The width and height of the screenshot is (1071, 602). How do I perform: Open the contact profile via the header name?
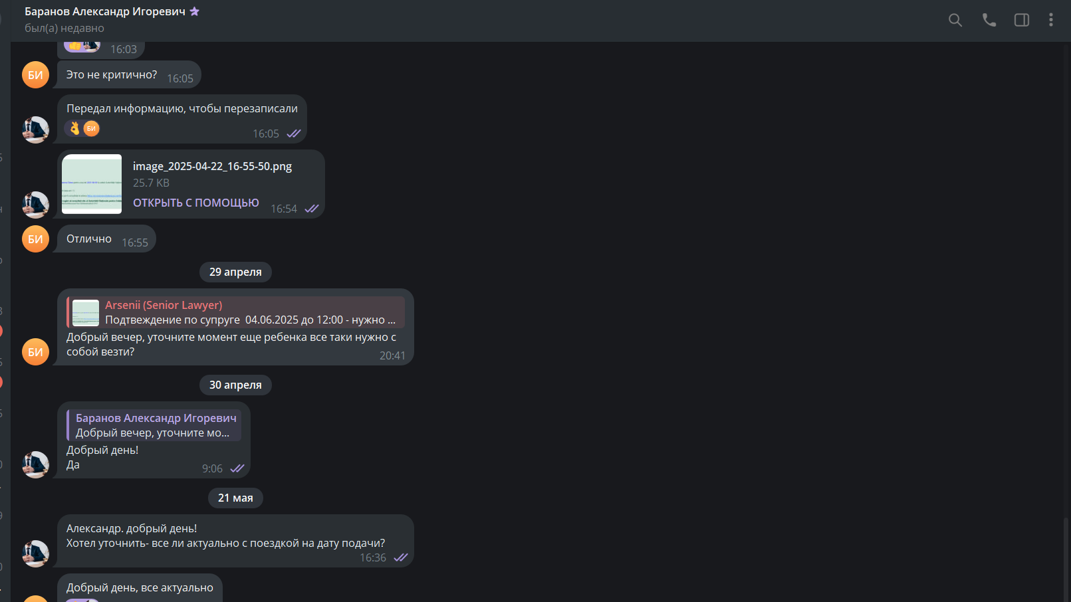click(x=105, y=11)
